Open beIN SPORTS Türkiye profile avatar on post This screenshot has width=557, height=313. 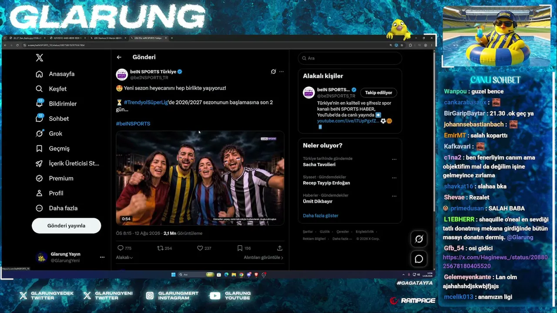coord(122,74)
